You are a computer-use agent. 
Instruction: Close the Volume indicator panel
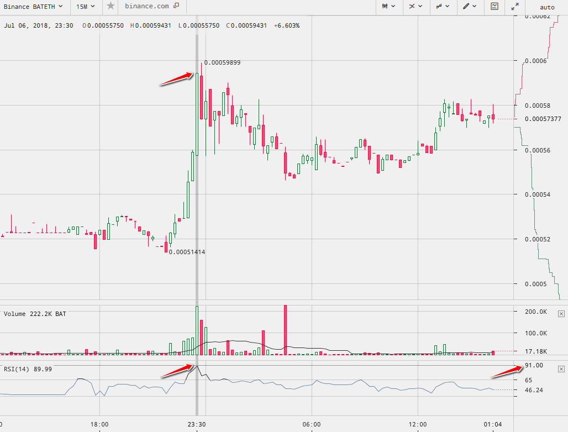point(561,313)
